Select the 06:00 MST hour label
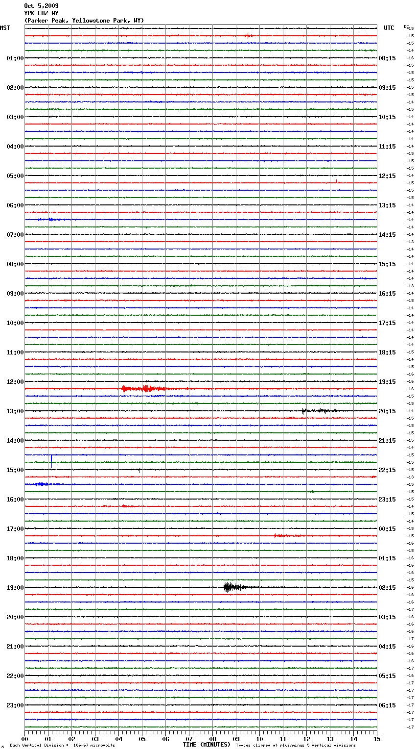 point(15,205)
